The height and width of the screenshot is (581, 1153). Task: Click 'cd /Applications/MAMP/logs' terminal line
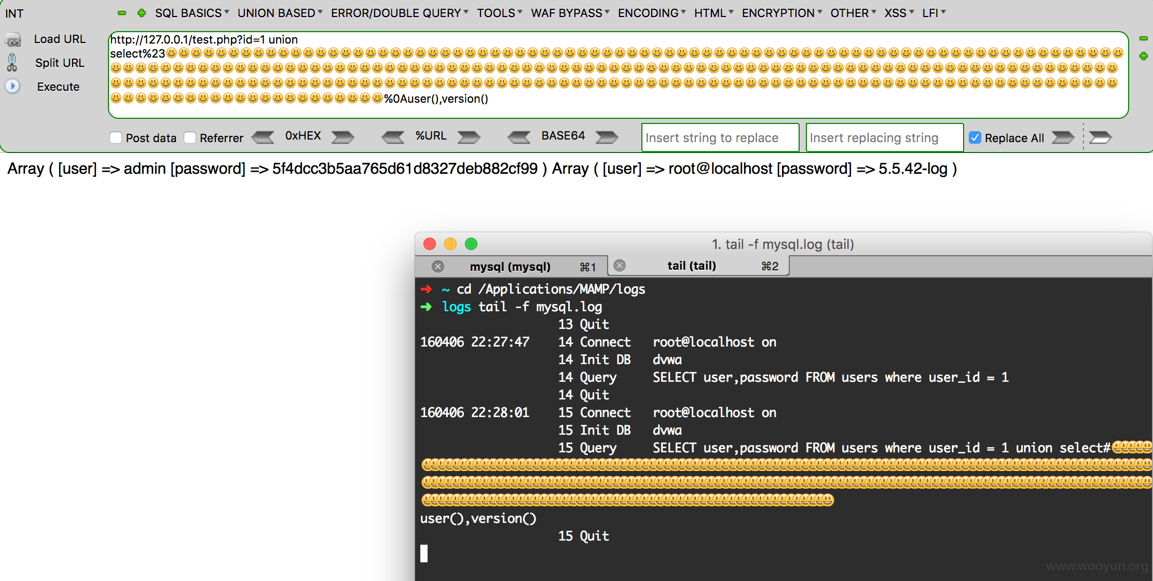[x=551, y=289]
